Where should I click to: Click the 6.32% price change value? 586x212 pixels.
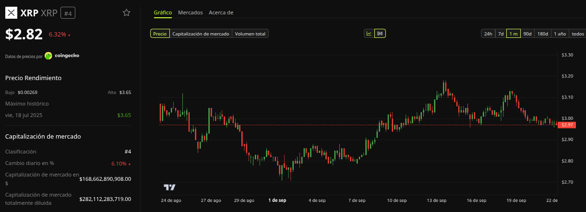tap(58, 35)
